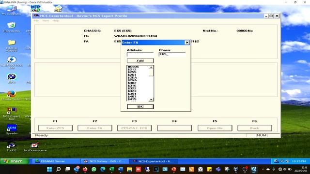Select the INPA BMW logo shortcut

pos(12,78)
